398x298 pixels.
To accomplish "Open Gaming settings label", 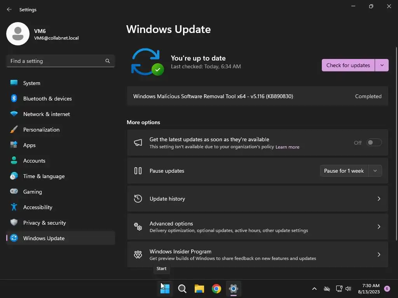I will pos(33,192).
